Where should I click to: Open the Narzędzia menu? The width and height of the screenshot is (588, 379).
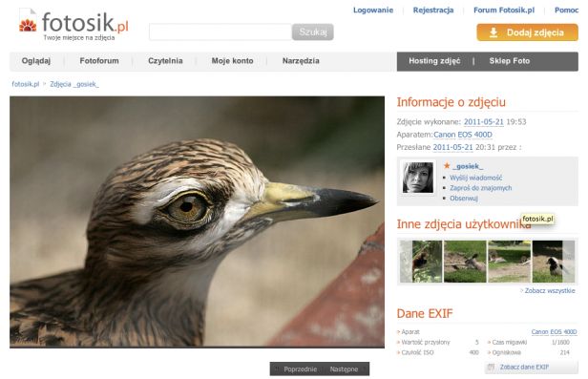pyautogui.click(x=301, y=61)
